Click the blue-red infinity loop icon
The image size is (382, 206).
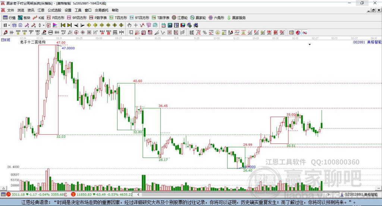pos(304,33)
